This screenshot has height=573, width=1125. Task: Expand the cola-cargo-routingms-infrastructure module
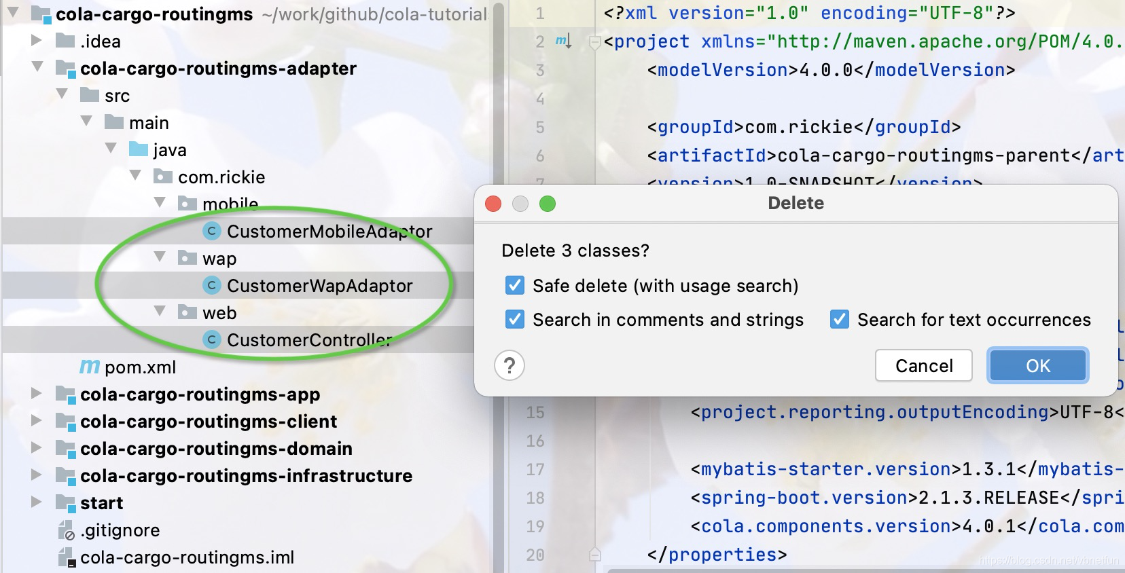37,475
